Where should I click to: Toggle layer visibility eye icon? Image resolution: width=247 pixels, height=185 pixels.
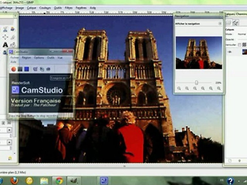230,52
